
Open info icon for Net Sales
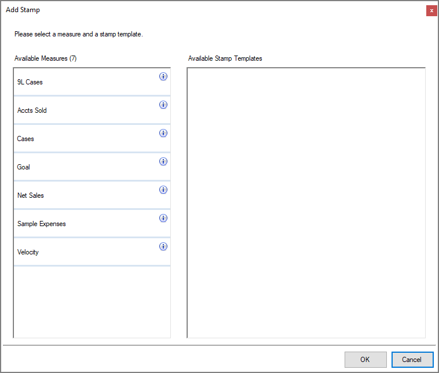click(x=163, y=190)
